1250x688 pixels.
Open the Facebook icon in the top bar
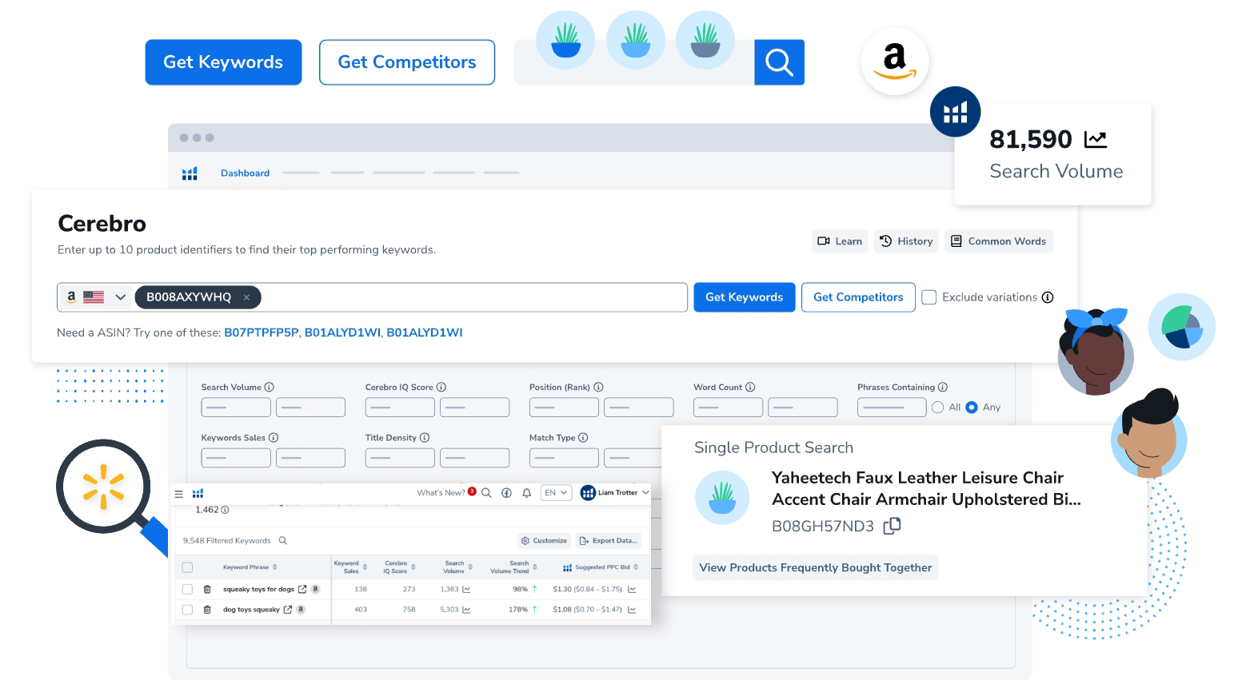(x=506, y=493)
